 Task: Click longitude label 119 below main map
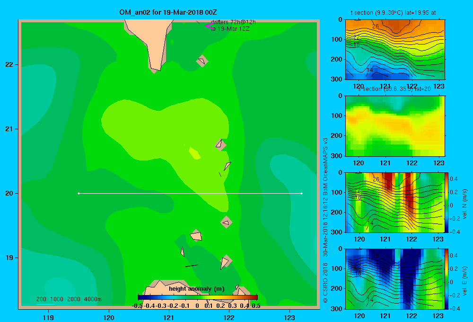pyautogui.click(x=48, y=317)
